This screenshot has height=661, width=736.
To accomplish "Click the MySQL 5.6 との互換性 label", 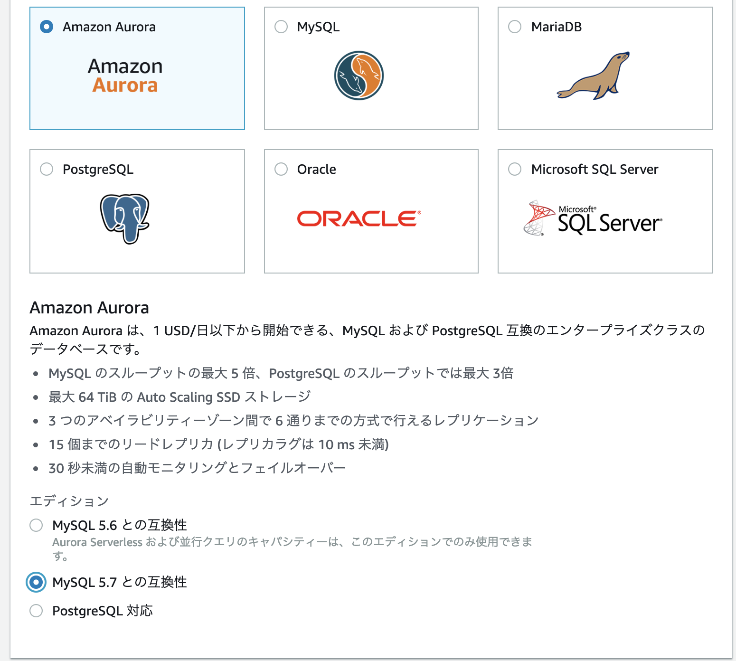I will pyautogui.click(x=120, y=525).
